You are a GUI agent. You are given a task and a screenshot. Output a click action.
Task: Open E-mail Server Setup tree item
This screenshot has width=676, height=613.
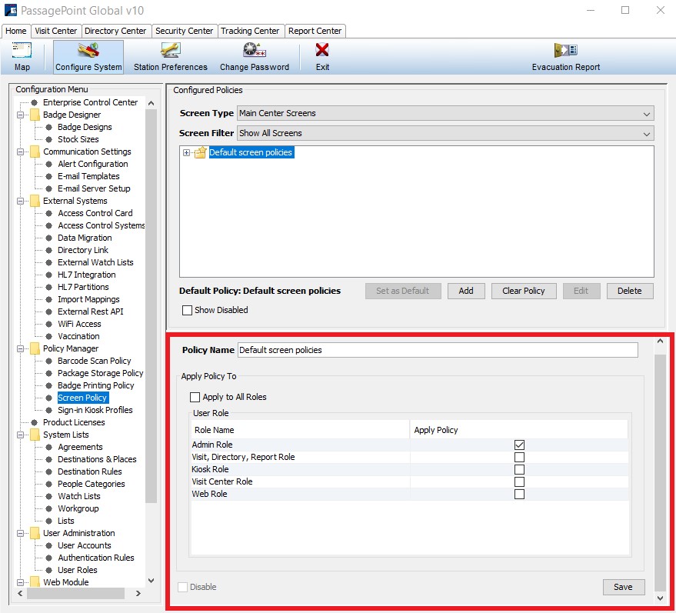point(94,188)
